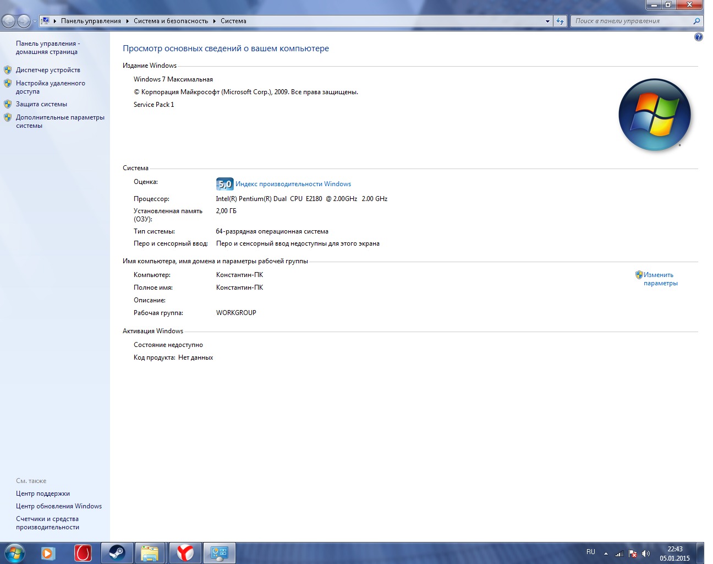
Task: Launch Yandex browser from the taskbar
Action: [x=185, y=552]
